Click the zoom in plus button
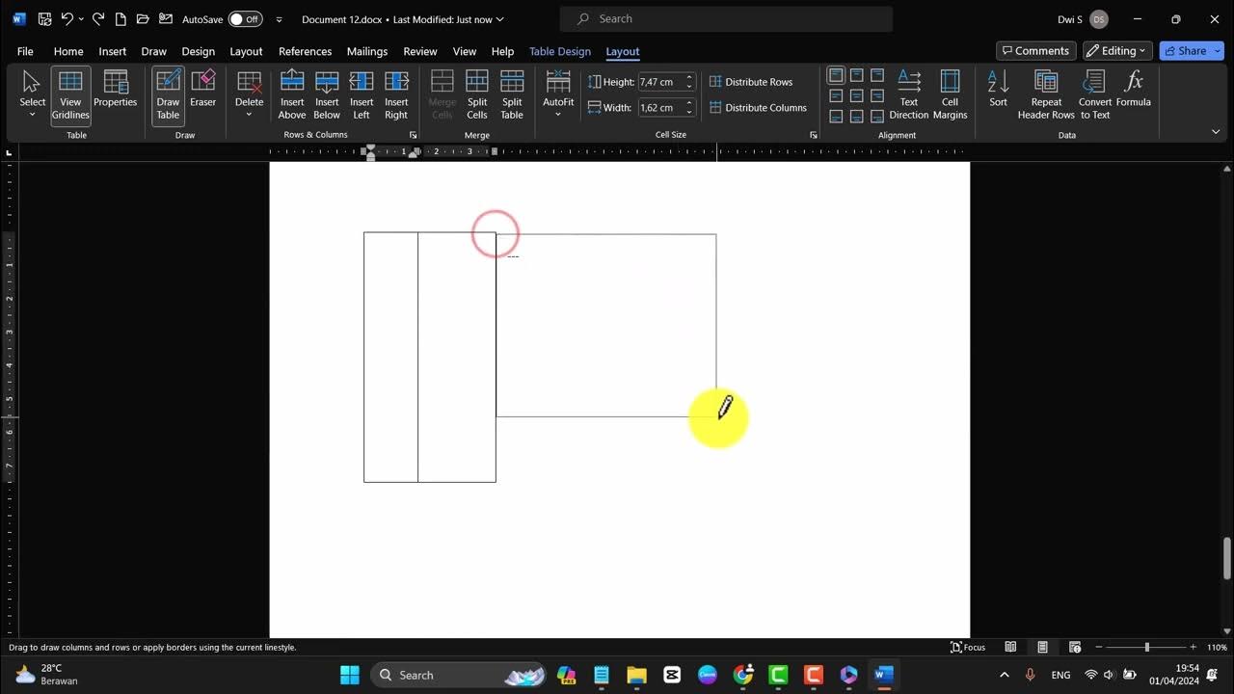 tap(1194, 647)
